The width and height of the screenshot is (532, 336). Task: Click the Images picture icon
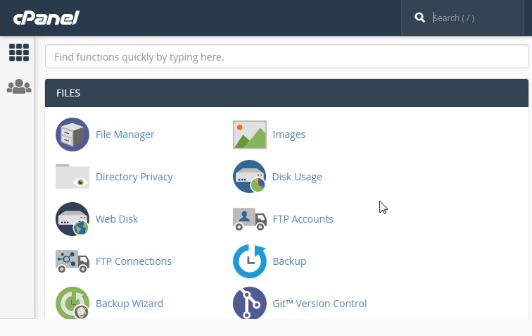250,135
